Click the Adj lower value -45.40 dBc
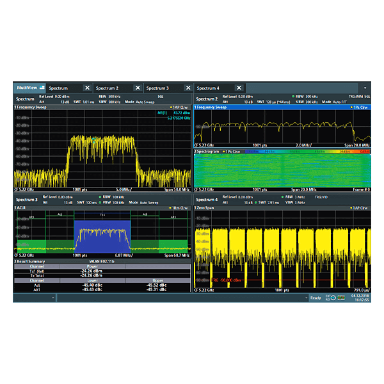The width and height of the screenshot is (384, 384). coord(92,285)
